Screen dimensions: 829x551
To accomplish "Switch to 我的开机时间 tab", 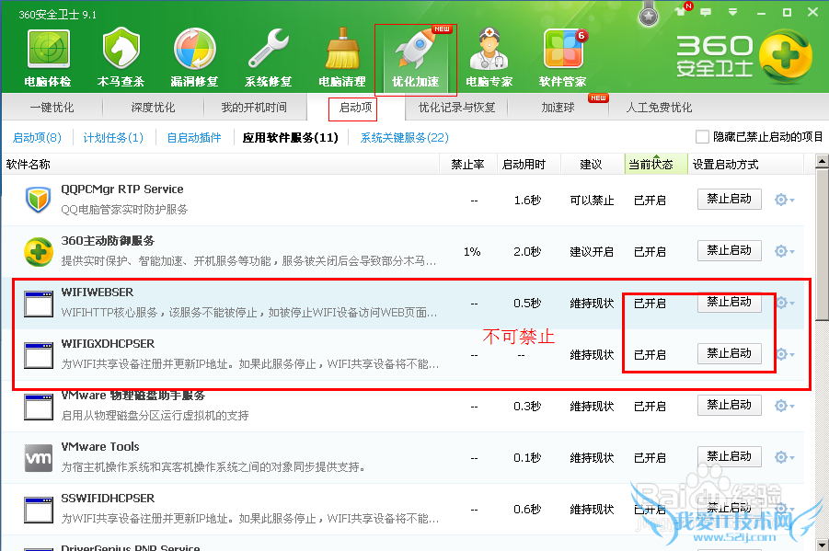I will pos(254,108).
